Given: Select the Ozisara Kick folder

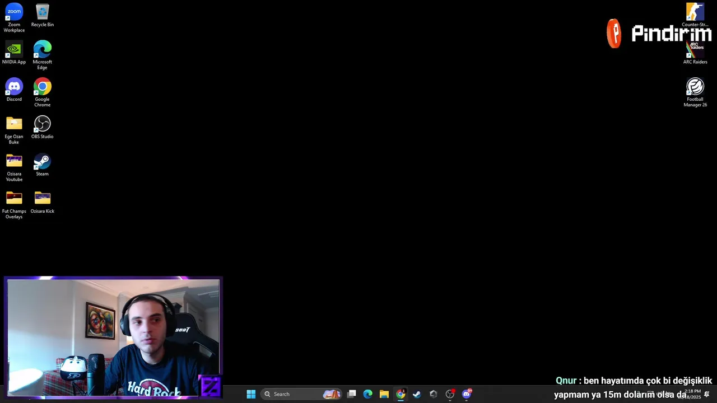Looking at the screenshot, I should tap(42, 202).
